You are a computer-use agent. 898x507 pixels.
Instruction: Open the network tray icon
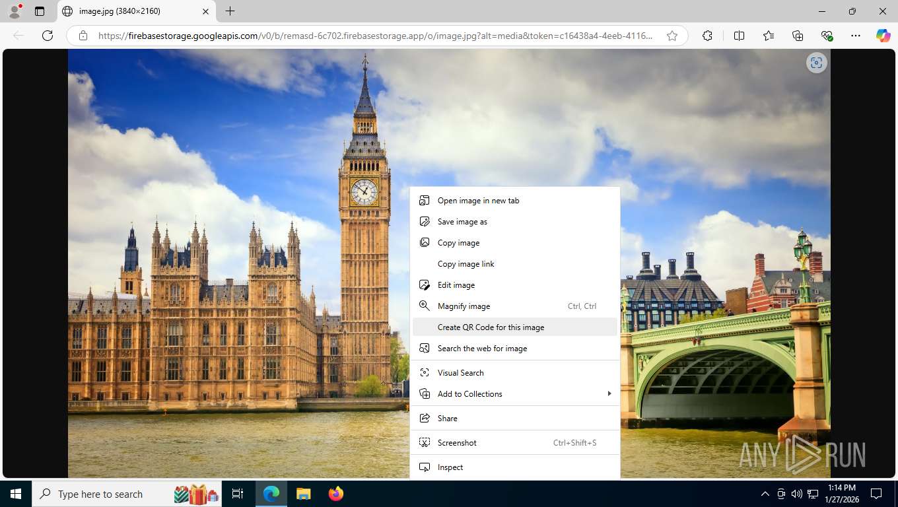click(x=813, y=494)
